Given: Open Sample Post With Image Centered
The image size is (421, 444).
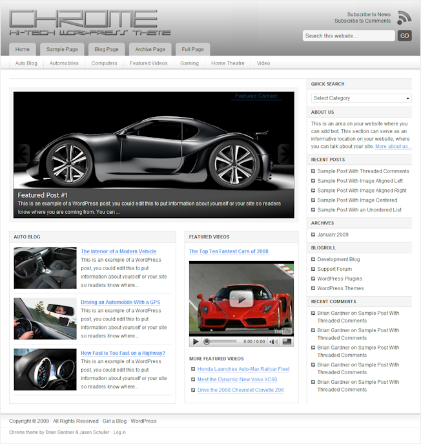Looking at the screenshot, I should (357, 200).
